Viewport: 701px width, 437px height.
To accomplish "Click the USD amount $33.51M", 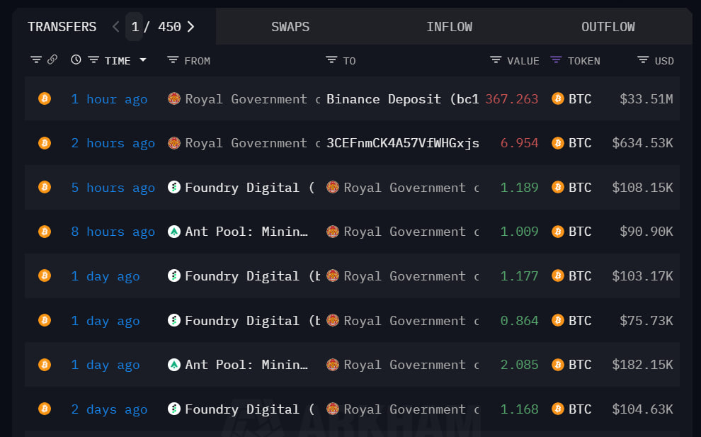I will pyautogui.click(x=646, y=99).
